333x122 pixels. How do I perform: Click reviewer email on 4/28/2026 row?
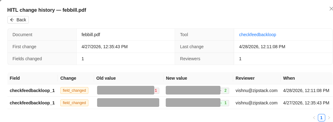click(x=256, y=90)
